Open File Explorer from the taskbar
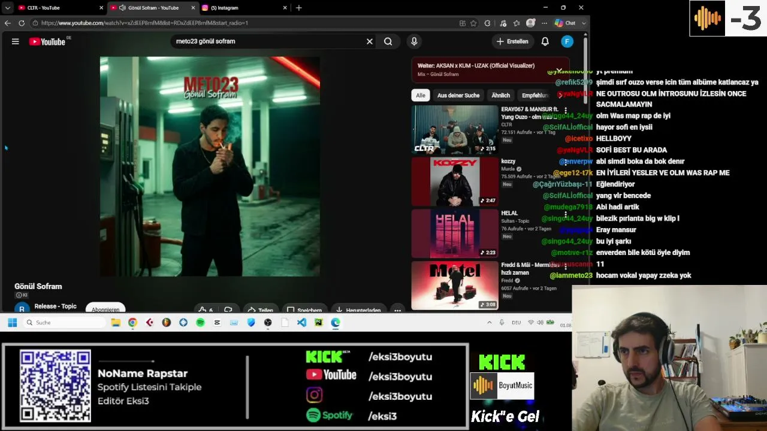The width and height of the screenshot is (767, 431). pyautogui.click(x=116, y=323)
